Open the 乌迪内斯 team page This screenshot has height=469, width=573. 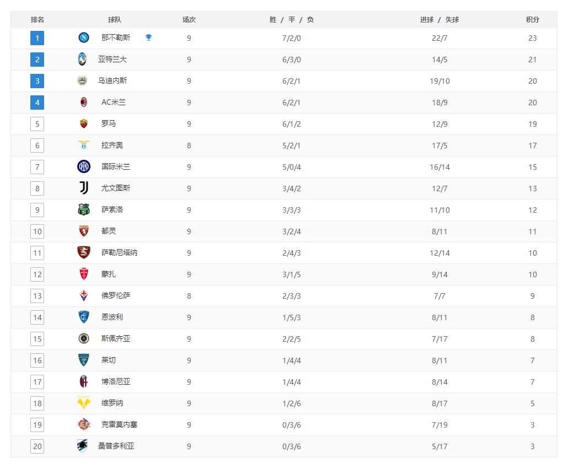click(x=113, y=81)
